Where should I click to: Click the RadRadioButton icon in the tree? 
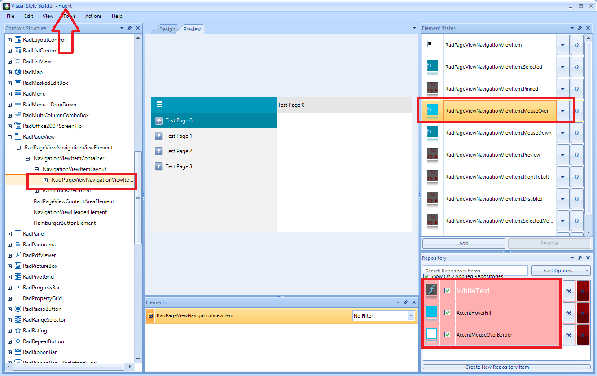[x=18, y=309]
